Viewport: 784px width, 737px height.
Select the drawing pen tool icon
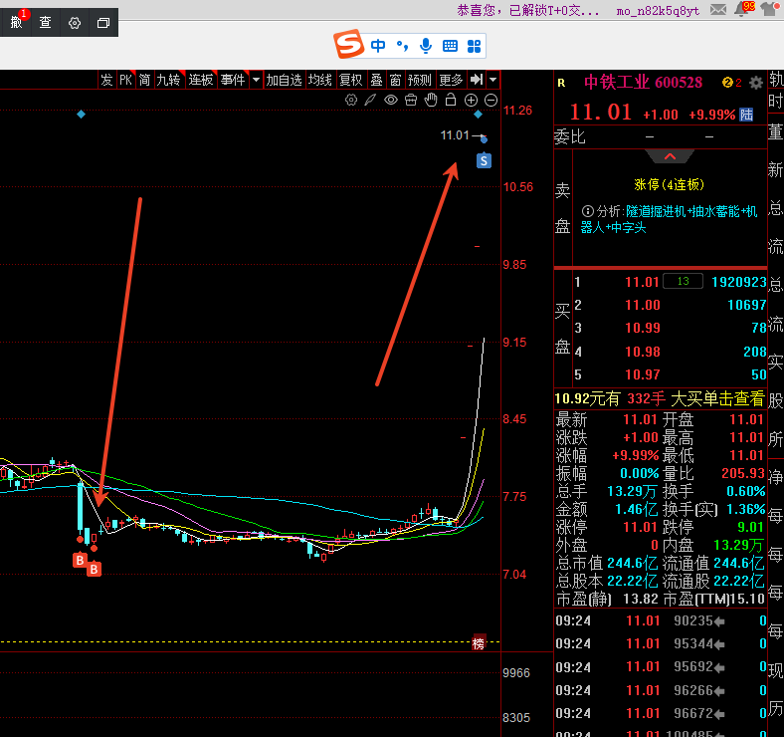coord(370,101)
